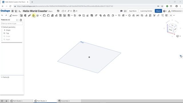Reload the browser page
183x103 pixels.
point(10,6)
